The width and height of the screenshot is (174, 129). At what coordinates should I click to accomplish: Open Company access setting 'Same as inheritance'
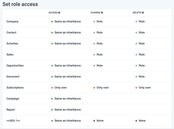click(x=66, y=21)
